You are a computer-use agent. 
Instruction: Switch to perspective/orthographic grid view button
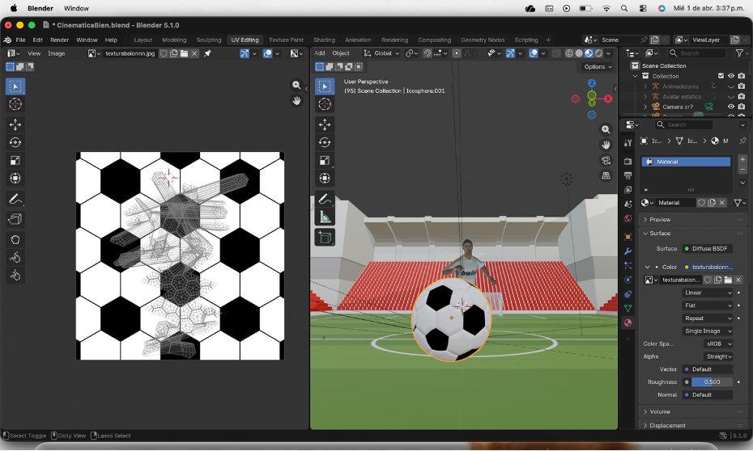pos(606,175)
